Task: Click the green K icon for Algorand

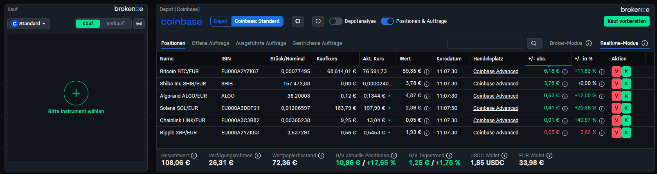Action: (626, 96)
